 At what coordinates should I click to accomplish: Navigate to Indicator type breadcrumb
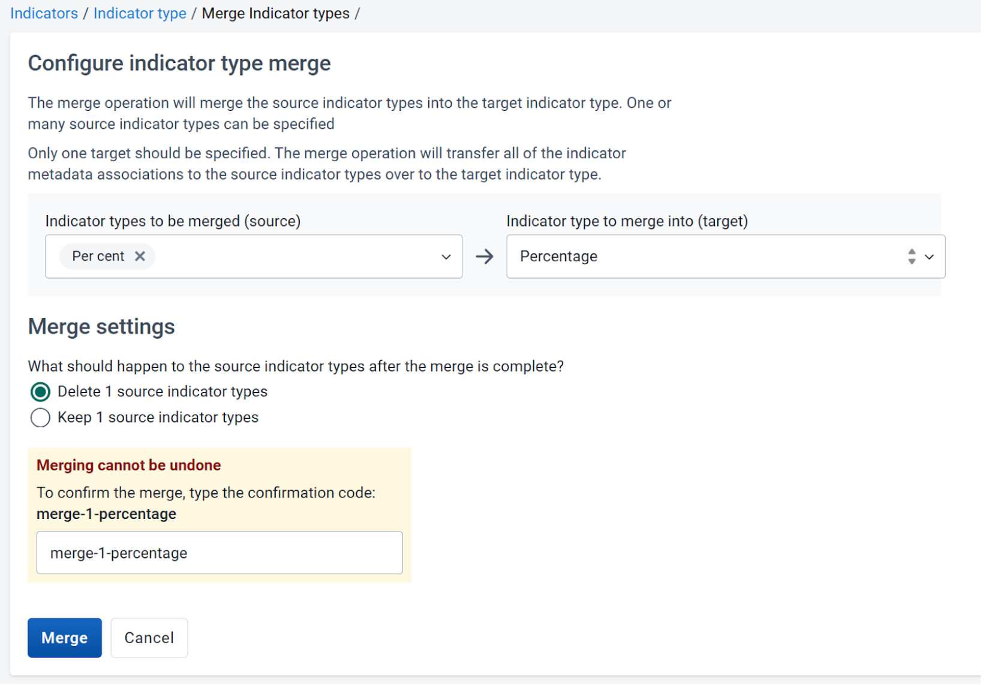(140, 13)
